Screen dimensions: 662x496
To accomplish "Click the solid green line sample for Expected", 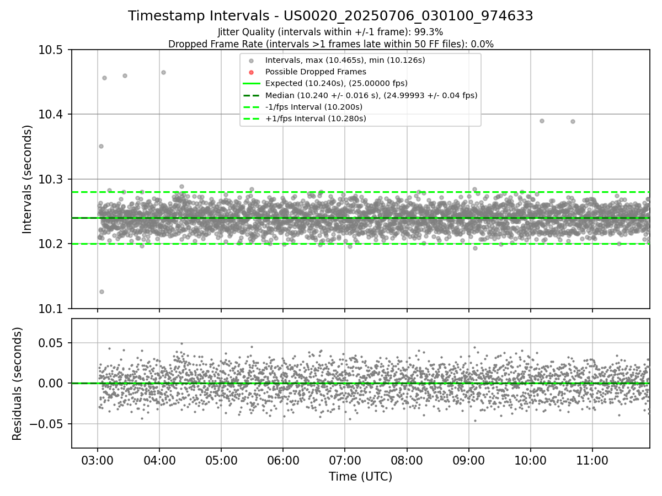I will (x=251, y=84).
